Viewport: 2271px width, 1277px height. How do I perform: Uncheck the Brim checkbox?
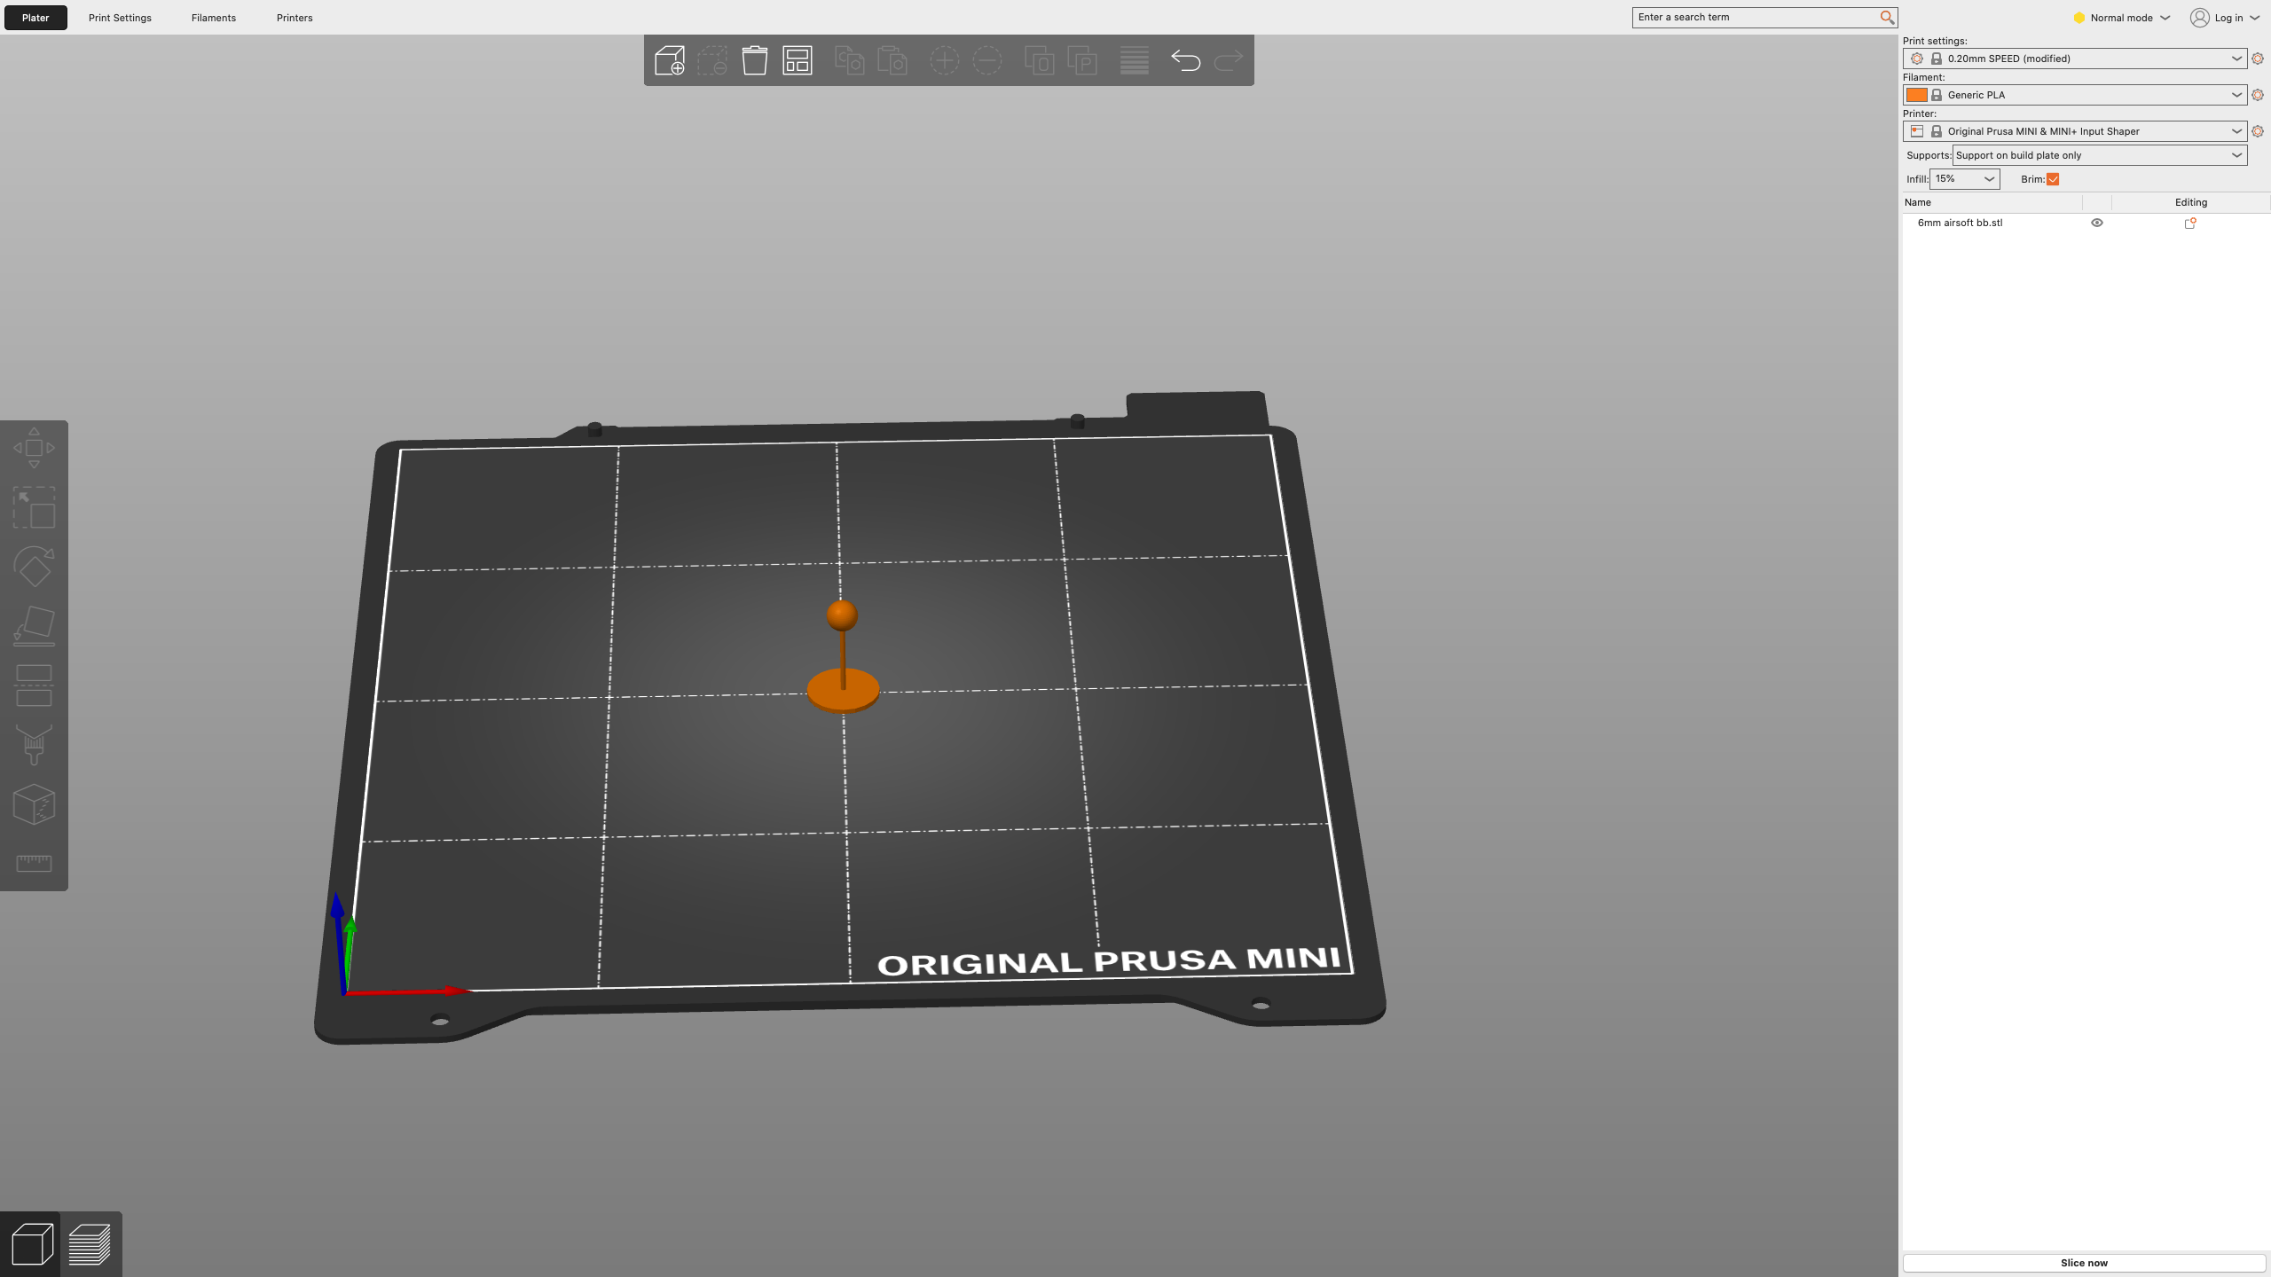point(2053,179)
